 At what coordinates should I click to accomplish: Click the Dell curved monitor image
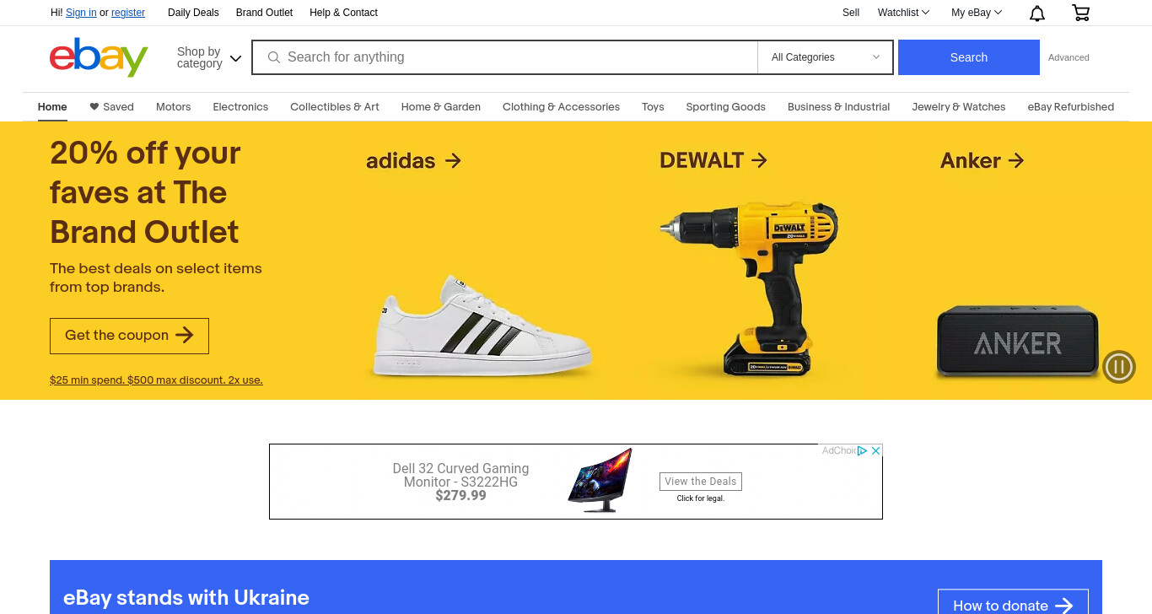tap(600, 480)
